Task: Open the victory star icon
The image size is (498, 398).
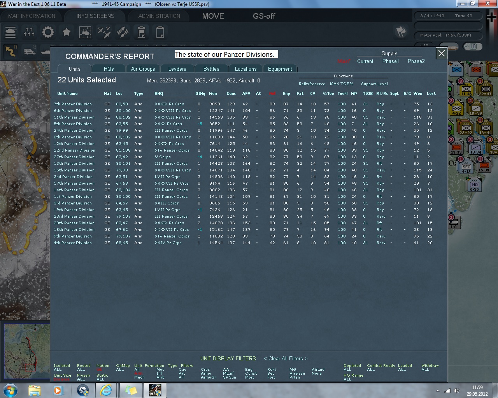Action: point(67,32)
